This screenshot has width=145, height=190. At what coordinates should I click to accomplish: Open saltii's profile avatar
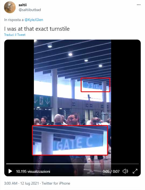10,7
